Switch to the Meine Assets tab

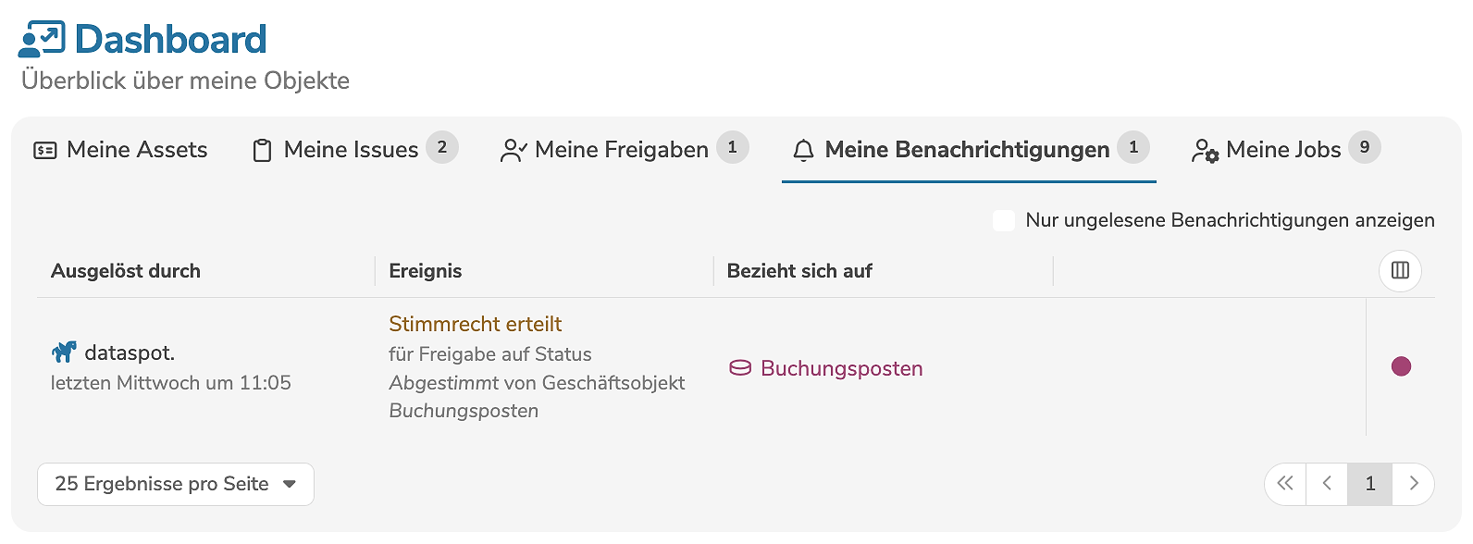[137, 149]
